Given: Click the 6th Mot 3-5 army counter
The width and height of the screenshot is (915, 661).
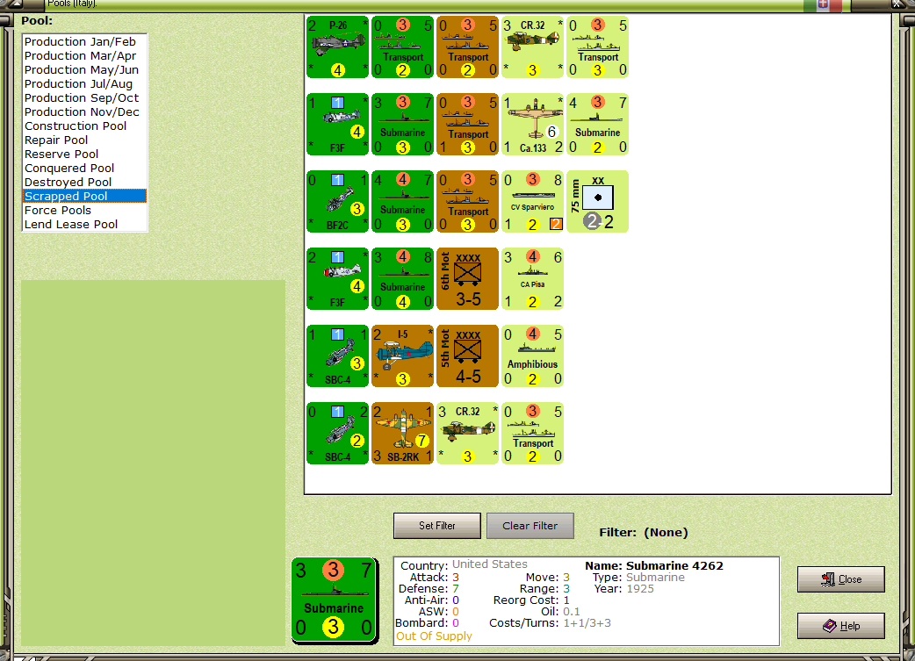Looking at the screenshot, I should 468,279.
